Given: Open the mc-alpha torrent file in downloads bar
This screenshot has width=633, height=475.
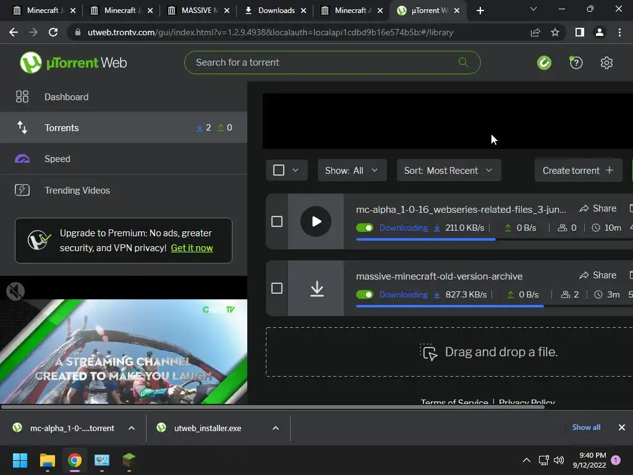Looking at the screenshot, I should tap(73, 428).
